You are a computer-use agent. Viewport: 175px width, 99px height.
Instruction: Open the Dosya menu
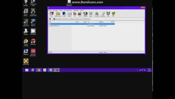point(50,10)
